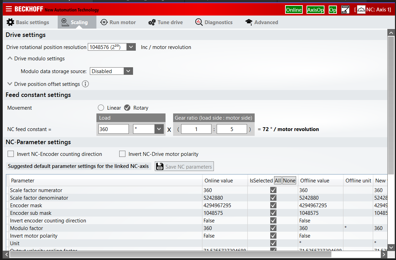
Task: Open the Basic settings tab
Action: click(x=28, y=22)
